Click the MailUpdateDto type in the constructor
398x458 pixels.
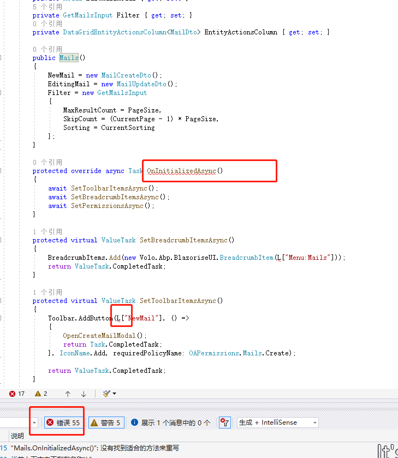point(141,84)
